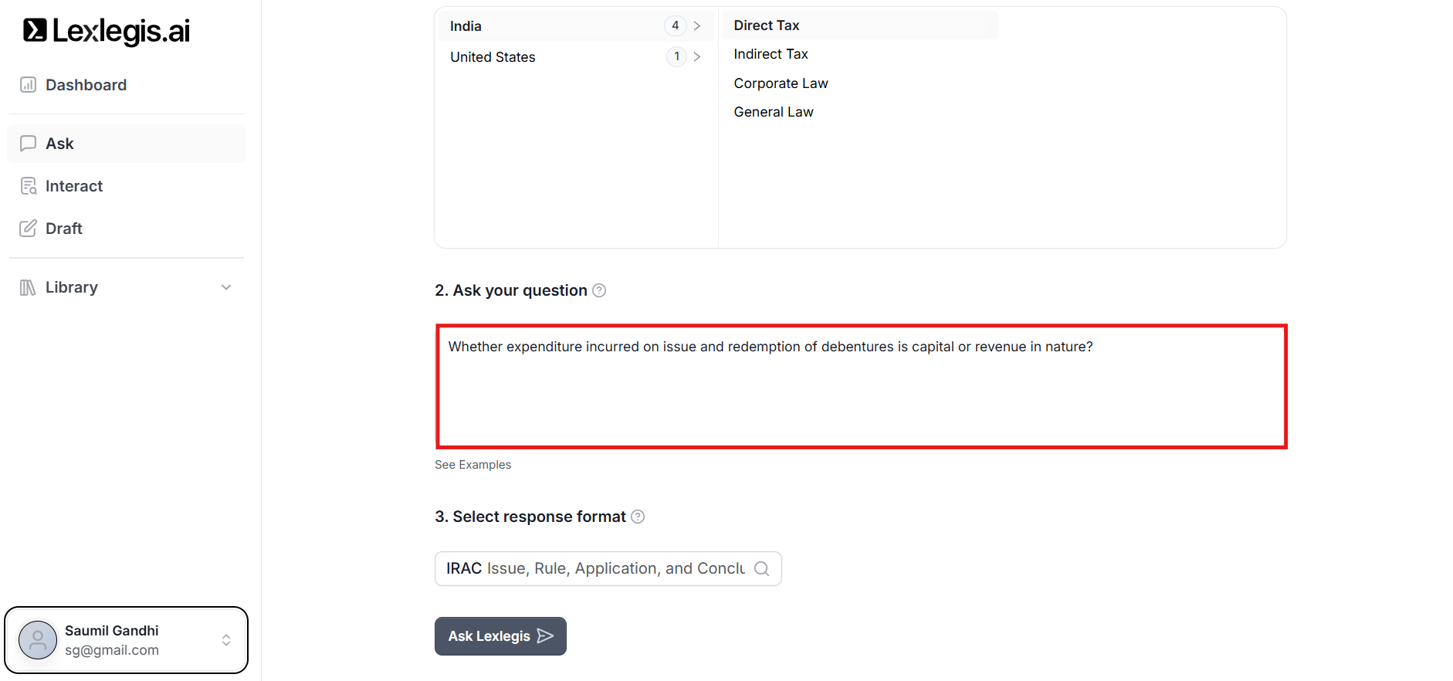Open the Saumil Gandhi account switcher
1453x681 pixels.
point(226,640)
